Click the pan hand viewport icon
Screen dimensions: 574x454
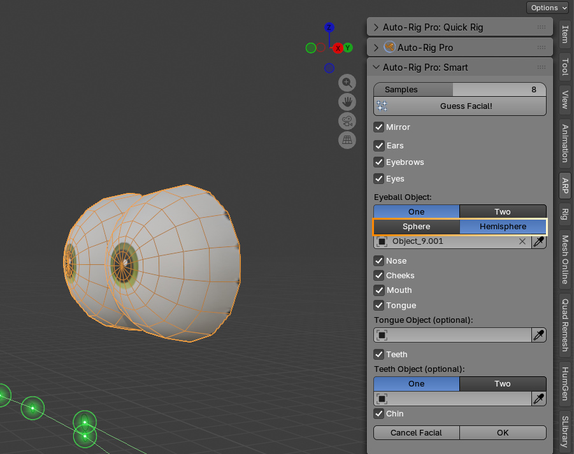pyautogui.click(x=347, y=102)
